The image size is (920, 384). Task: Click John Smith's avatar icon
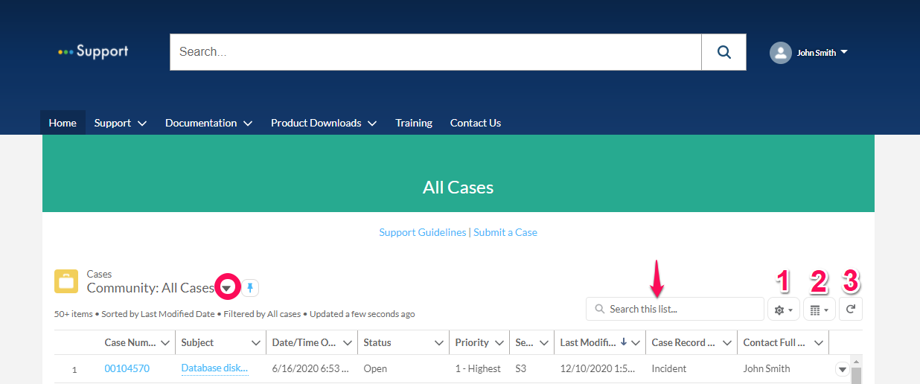(x=780, y=53)
